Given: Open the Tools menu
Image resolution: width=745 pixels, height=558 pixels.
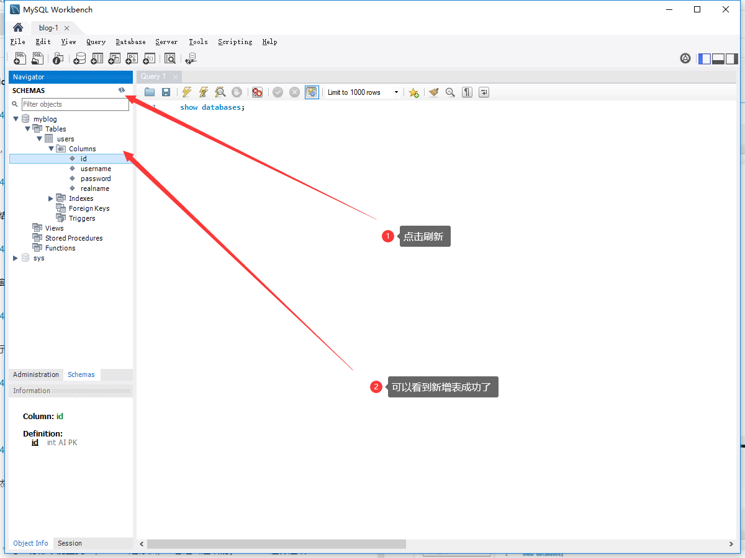Looking at the screenshot, I should (199, 42).
